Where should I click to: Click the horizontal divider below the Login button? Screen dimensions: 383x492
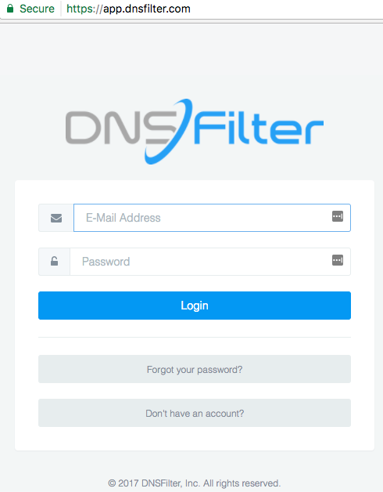pyautogui.click(x=195, y=338)
